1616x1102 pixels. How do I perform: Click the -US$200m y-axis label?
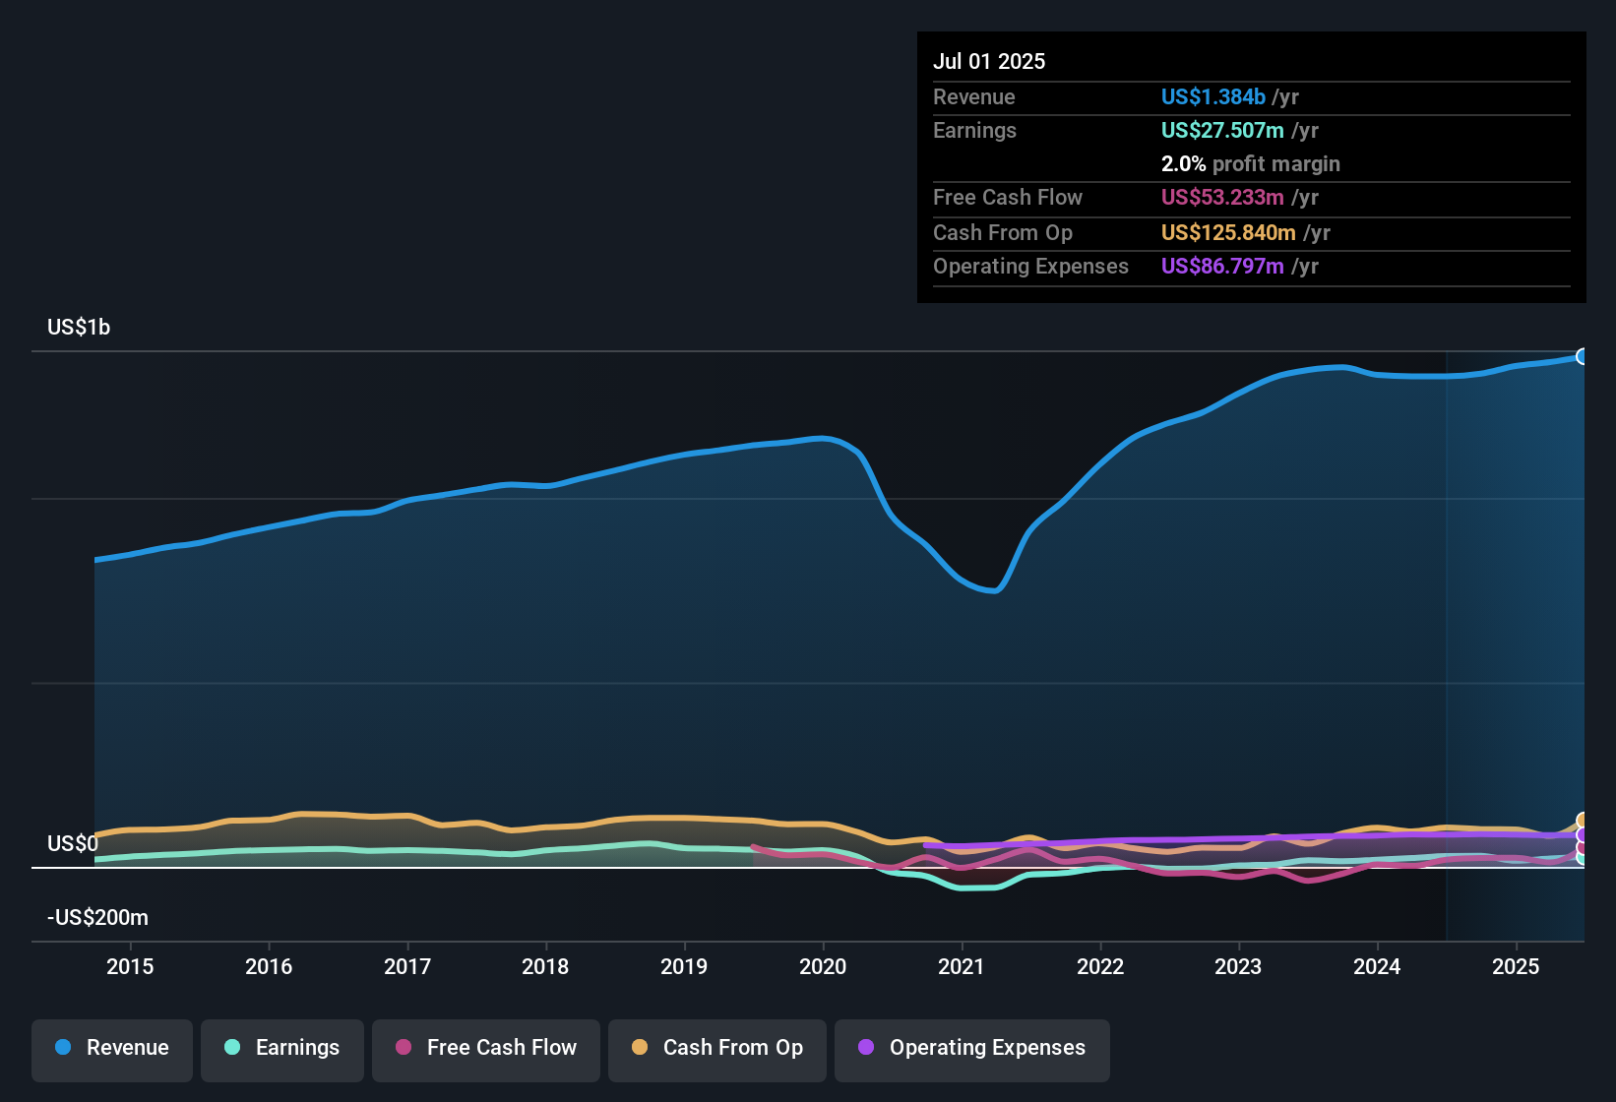[x=97, y=917]
